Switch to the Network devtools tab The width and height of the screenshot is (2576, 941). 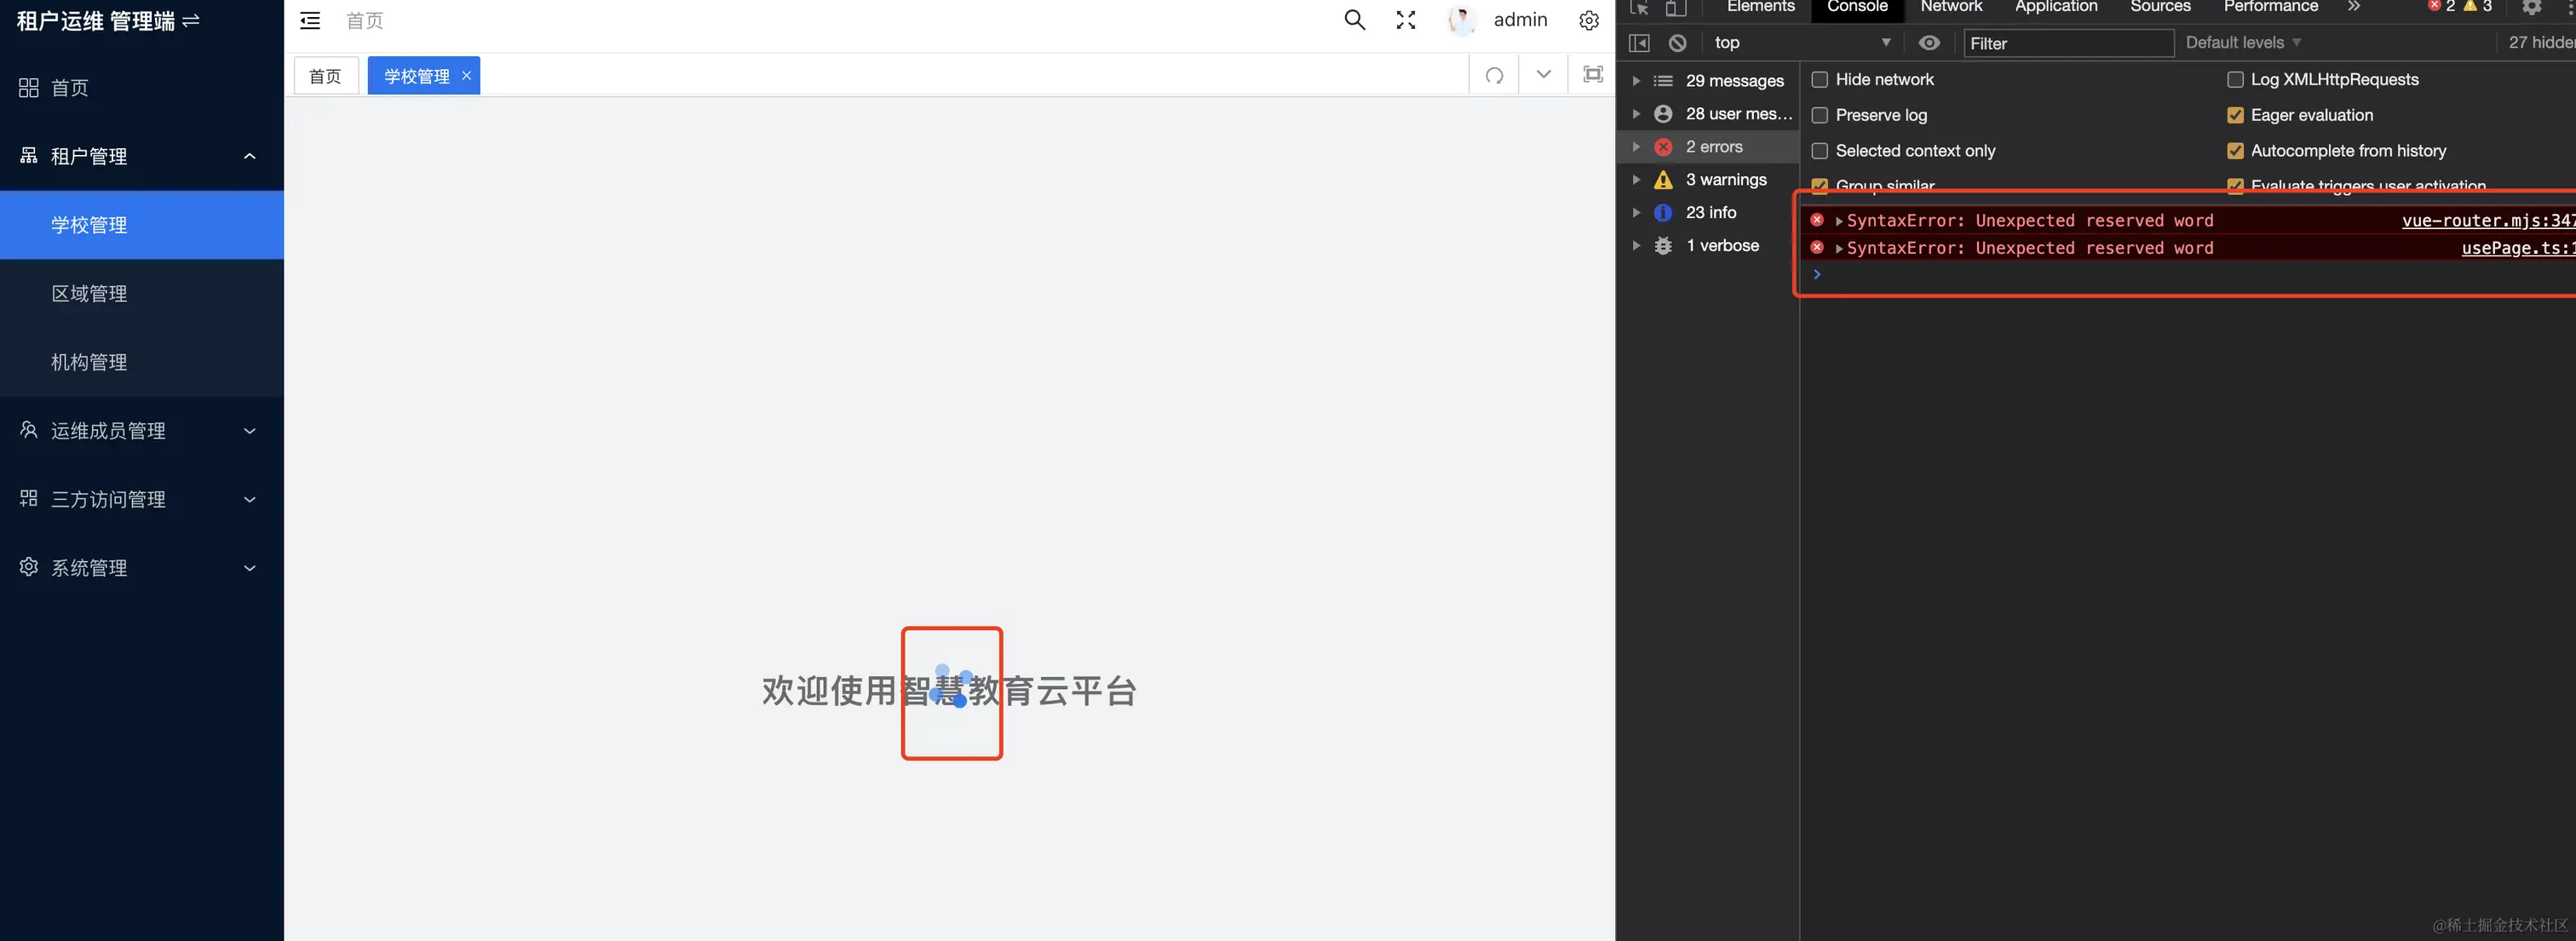click(1950, 7)
